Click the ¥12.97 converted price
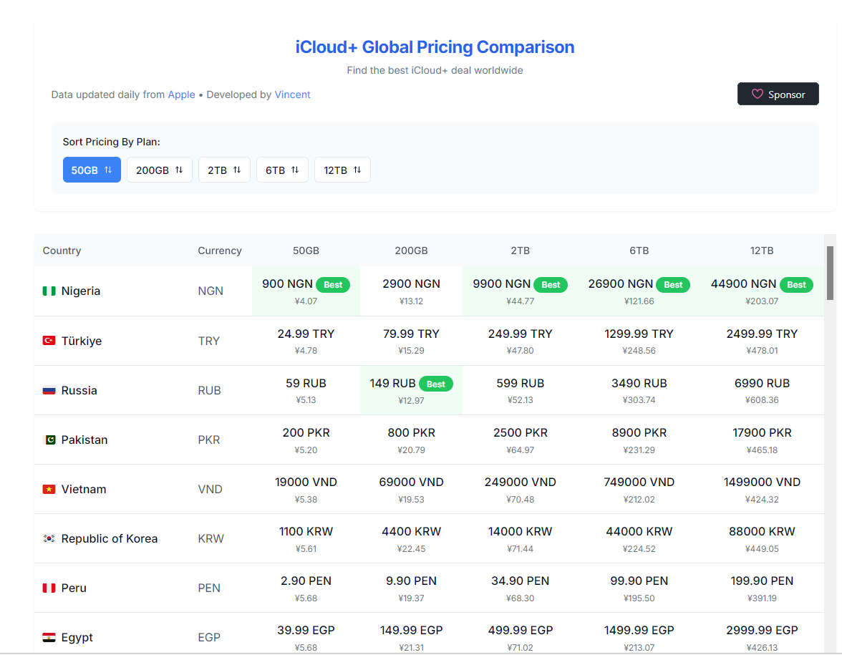 point(411,401)
